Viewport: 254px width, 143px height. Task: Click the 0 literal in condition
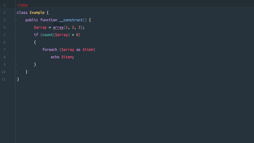point(77,35)
